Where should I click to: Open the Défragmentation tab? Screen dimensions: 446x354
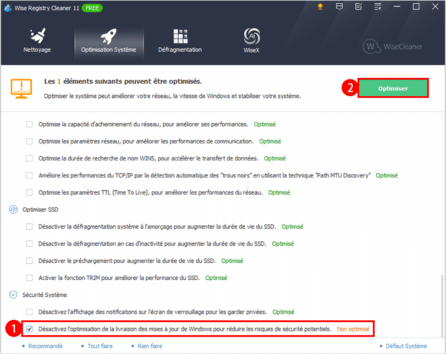(x=180, y=41)
